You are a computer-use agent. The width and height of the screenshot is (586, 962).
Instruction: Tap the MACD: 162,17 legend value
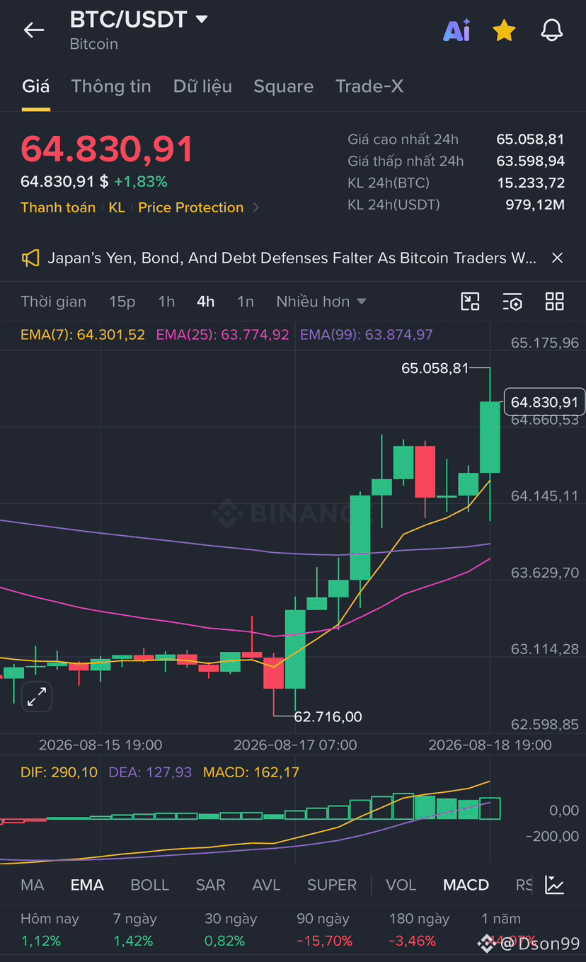coord(251,772)
